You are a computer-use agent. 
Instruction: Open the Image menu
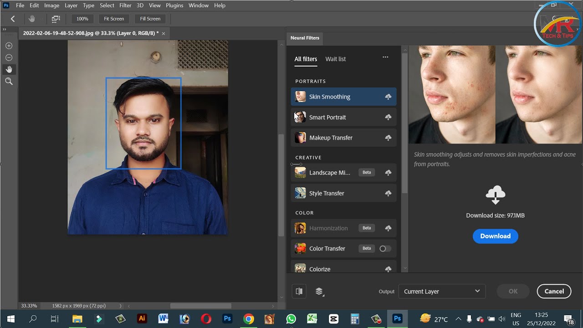(x=51, y=5)
